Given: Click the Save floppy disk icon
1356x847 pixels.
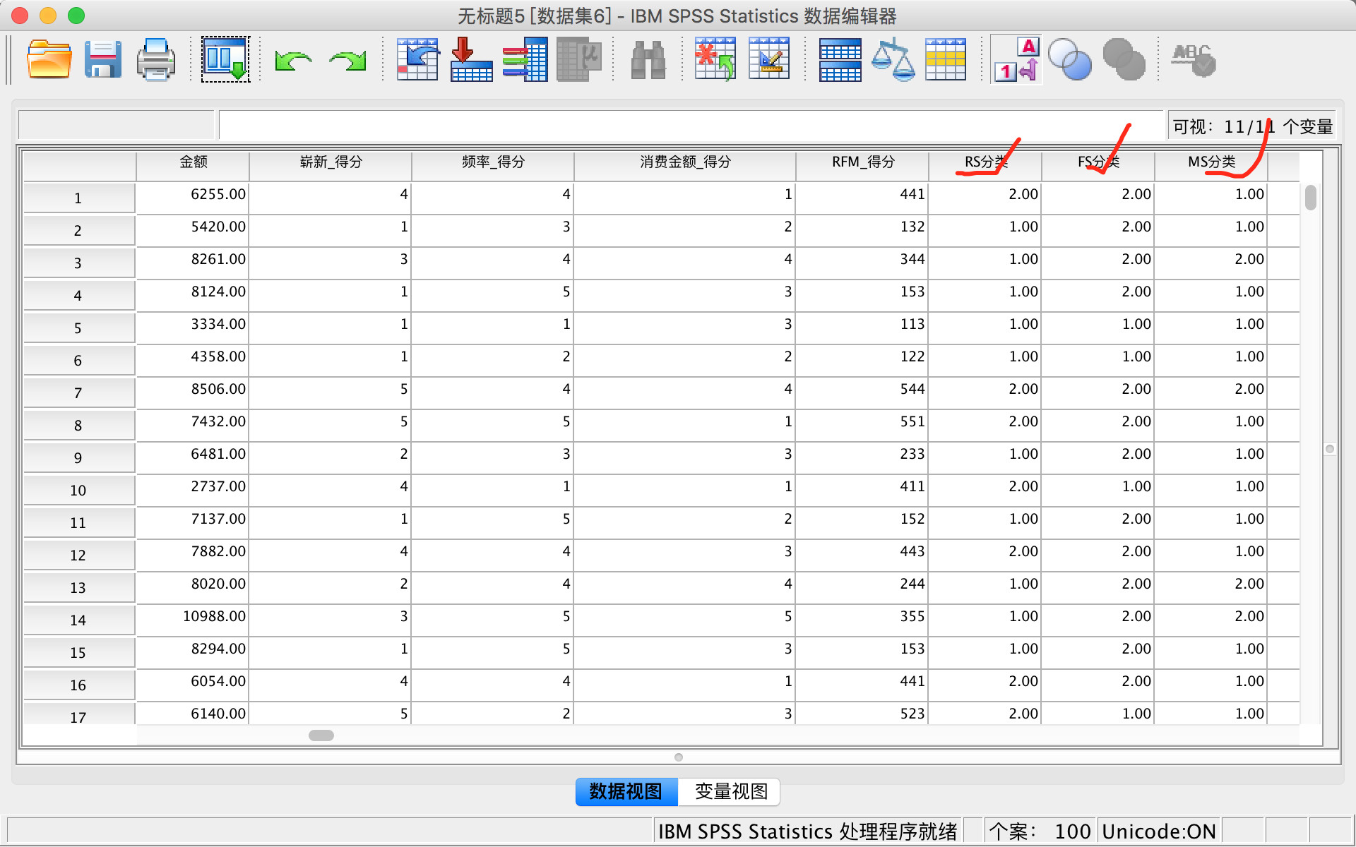Looking at the screenshot, I should (x=102, y=59).
